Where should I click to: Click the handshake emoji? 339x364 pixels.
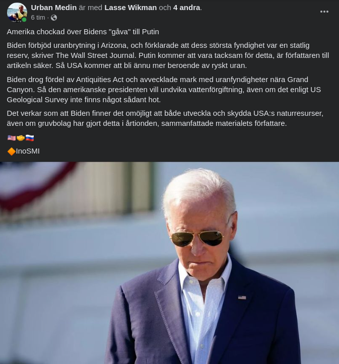click(x=21, y=138)
